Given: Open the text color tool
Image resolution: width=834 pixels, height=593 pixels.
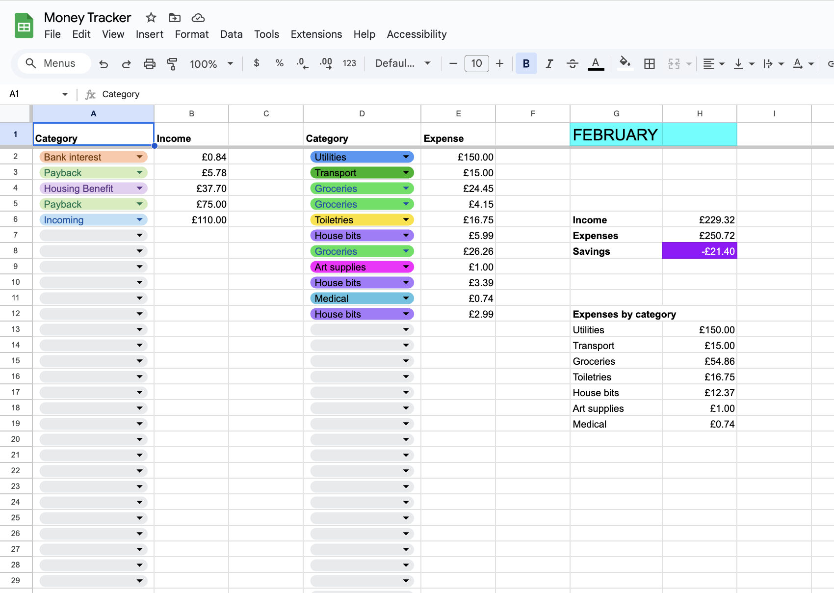Looking at the screenshot, I should (596, 64).
